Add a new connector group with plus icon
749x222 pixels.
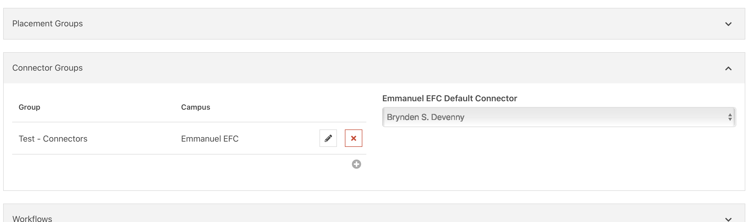tap(356, 164)
